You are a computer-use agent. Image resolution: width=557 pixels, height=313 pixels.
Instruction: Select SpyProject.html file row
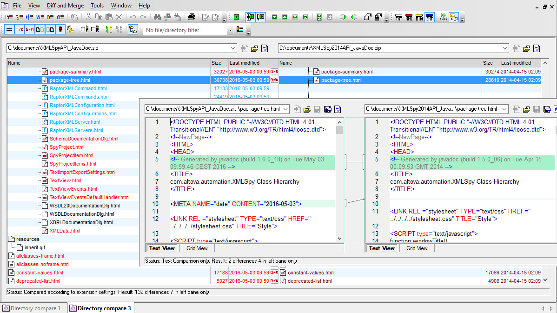67,147
